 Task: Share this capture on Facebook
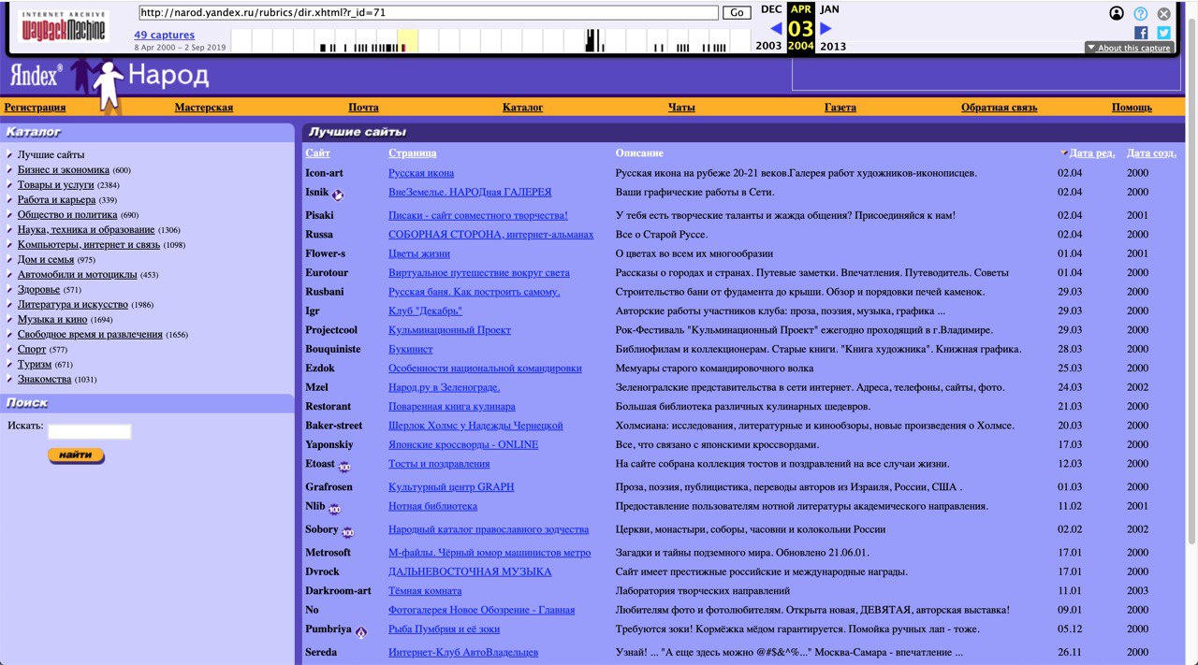click(x=1141, y=33)
